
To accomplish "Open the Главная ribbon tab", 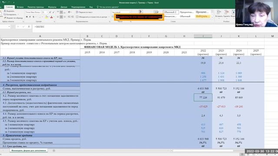I will [9, 7].
